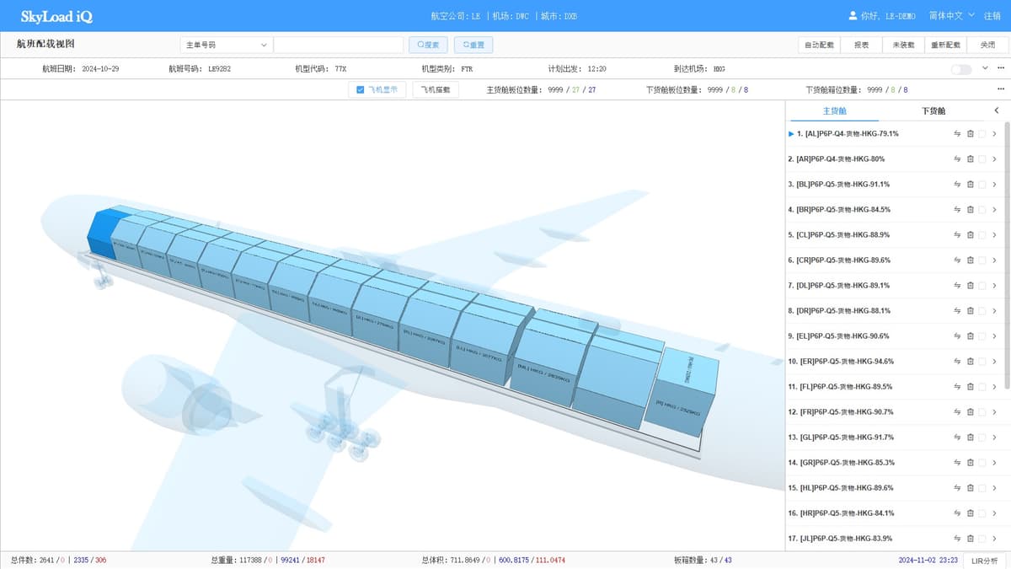Enable the toggle switch near 到达机场
Screen dimensions: 1011x569
[960, 68]
